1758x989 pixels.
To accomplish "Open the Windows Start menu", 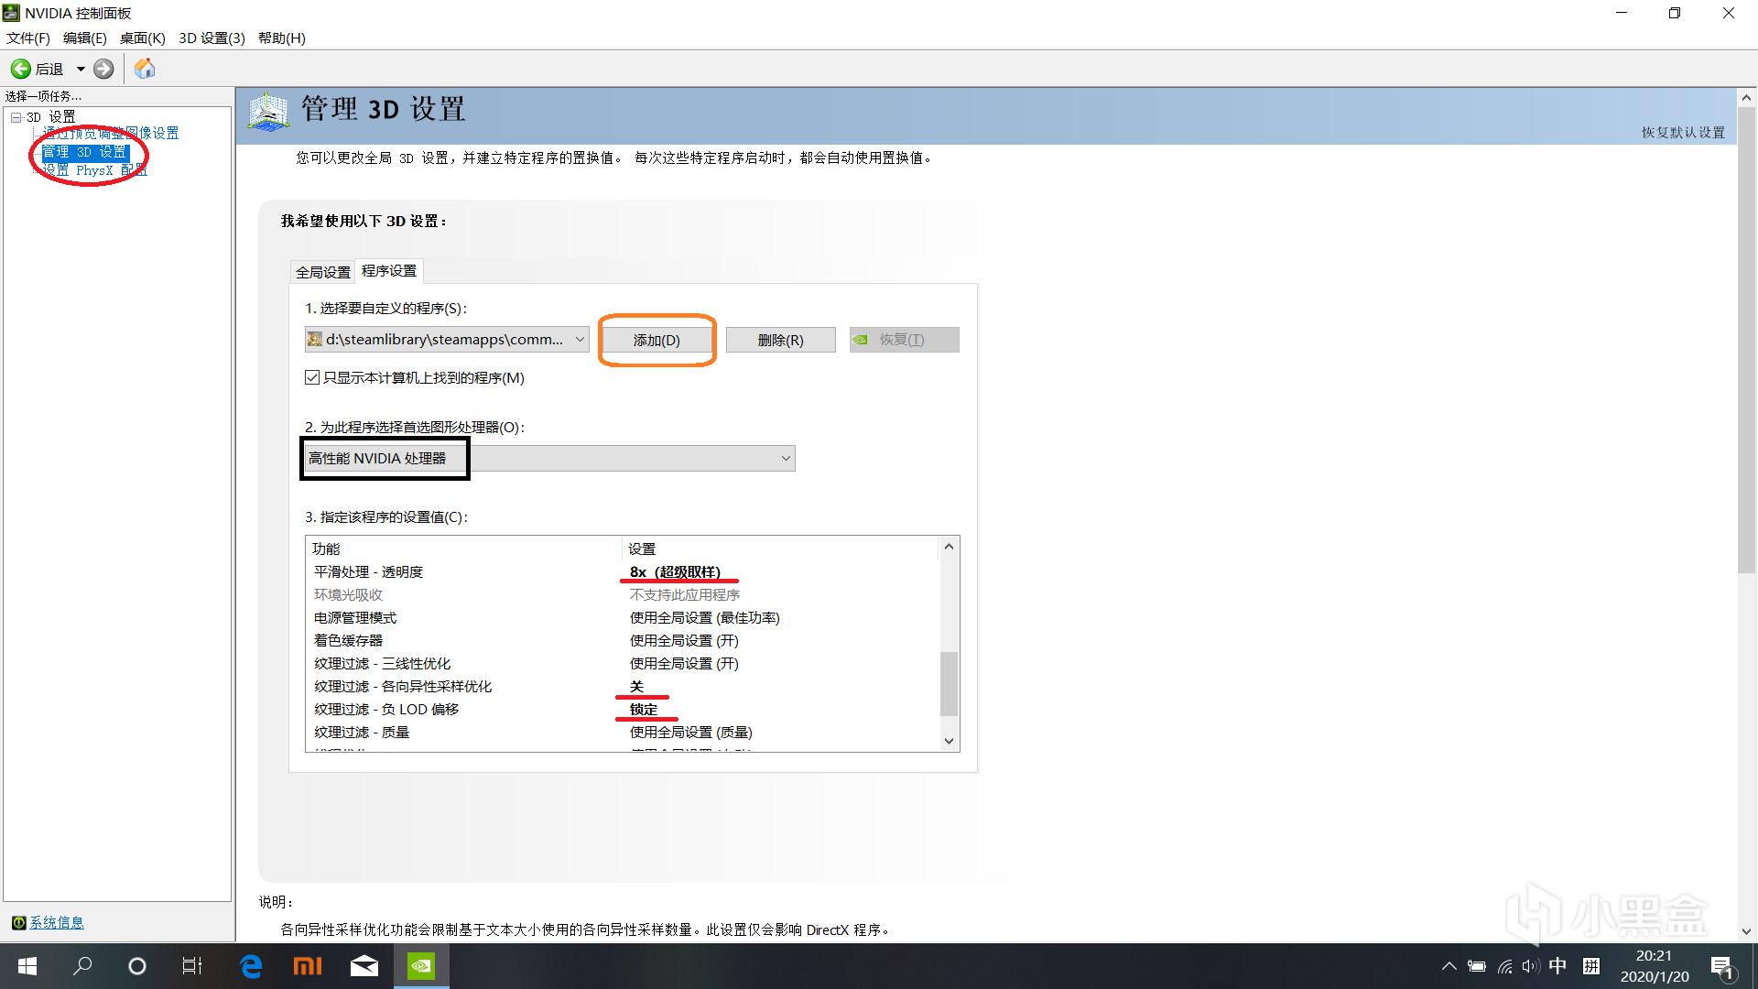I will point(27,966).
